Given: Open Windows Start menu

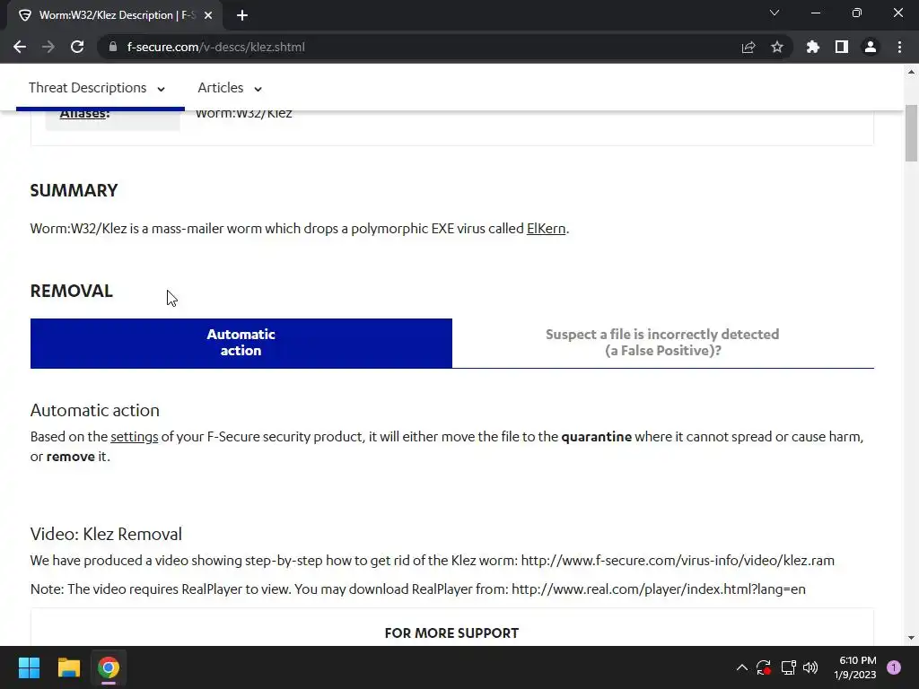Looking at the screenshot, I should (29, 667).
